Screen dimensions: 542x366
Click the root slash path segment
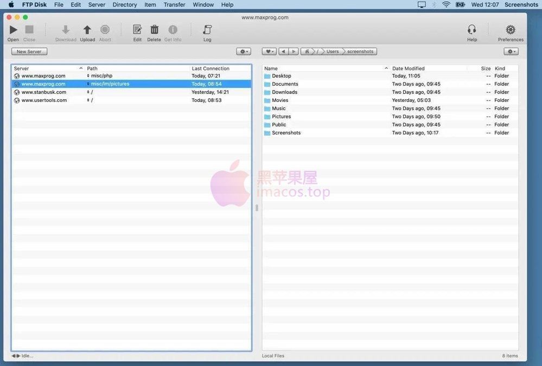coord(318,52)
